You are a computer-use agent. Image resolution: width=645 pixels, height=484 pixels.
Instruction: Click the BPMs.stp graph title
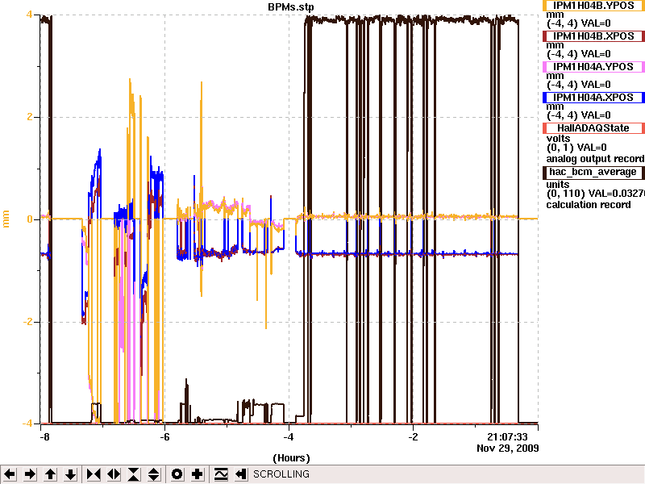tap(291, 6)
